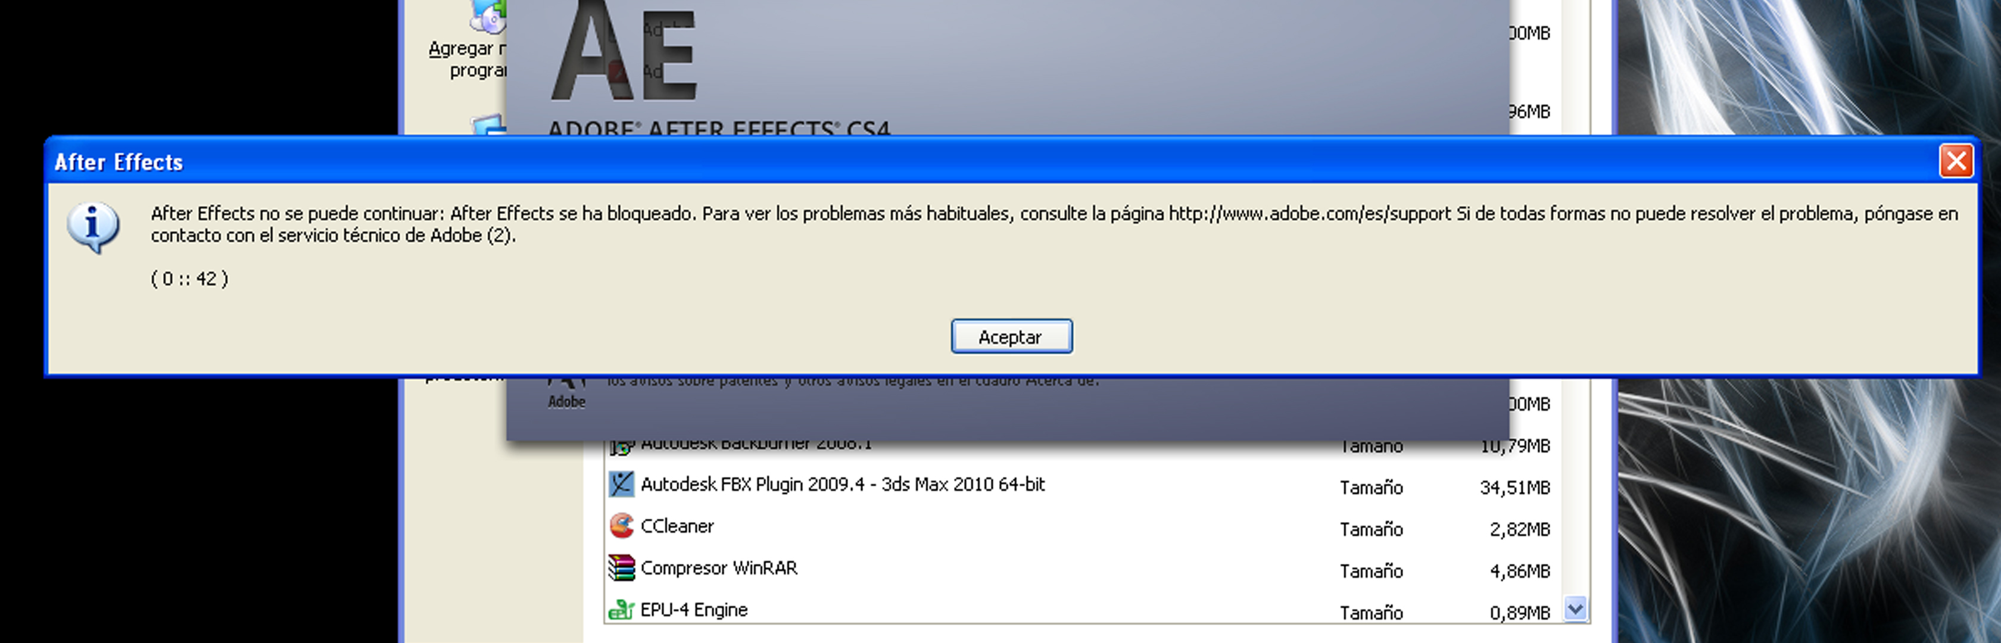Close the After Effects error dialog

[x=1956, y=161]
